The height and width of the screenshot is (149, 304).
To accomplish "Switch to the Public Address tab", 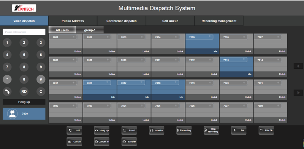I will point(73,21).
